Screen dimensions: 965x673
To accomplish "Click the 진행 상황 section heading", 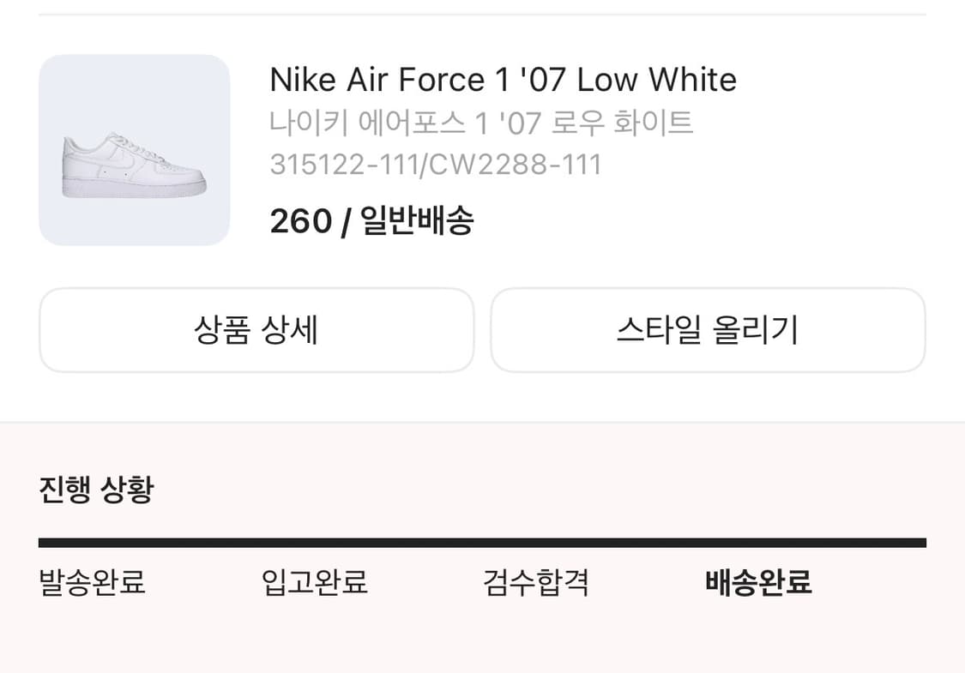I will pos(96,490).
